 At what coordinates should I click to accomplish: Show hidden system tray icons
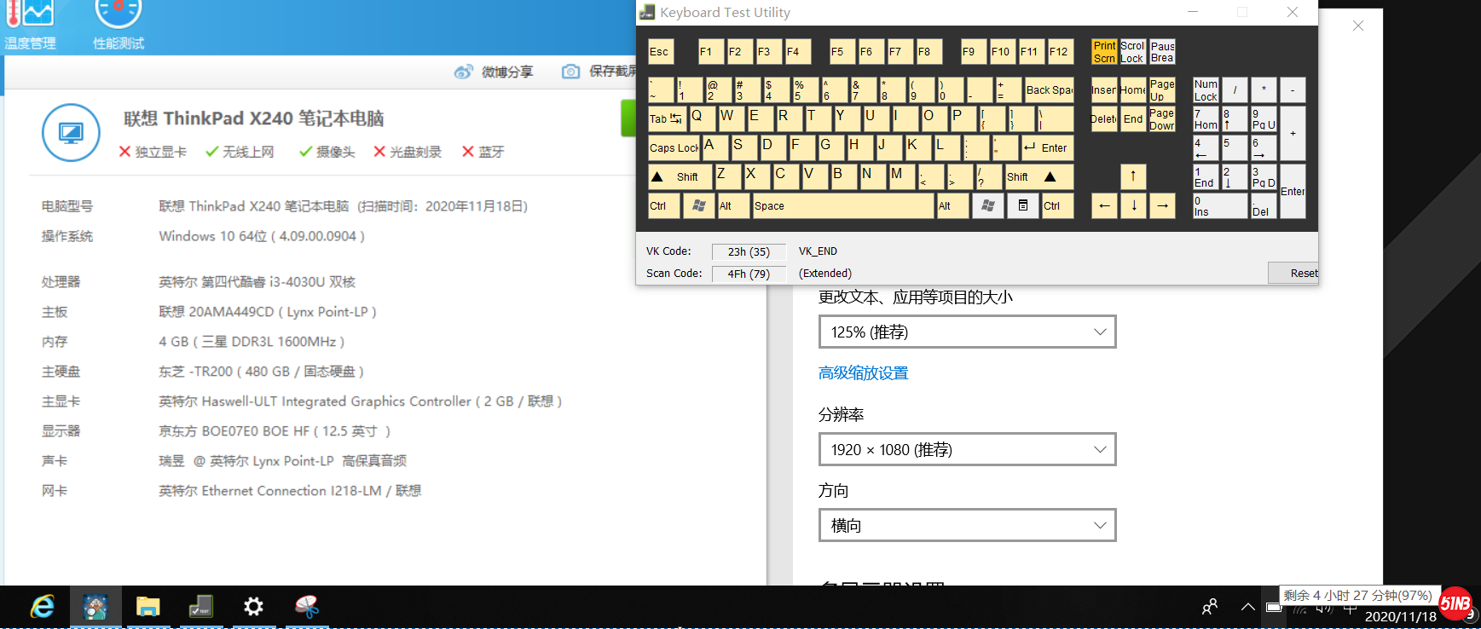tap(1247, 607)
